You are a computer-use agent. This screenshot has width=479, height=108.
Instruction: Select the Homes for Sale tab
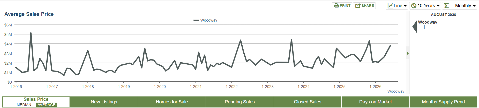click(x=172, y=102)
